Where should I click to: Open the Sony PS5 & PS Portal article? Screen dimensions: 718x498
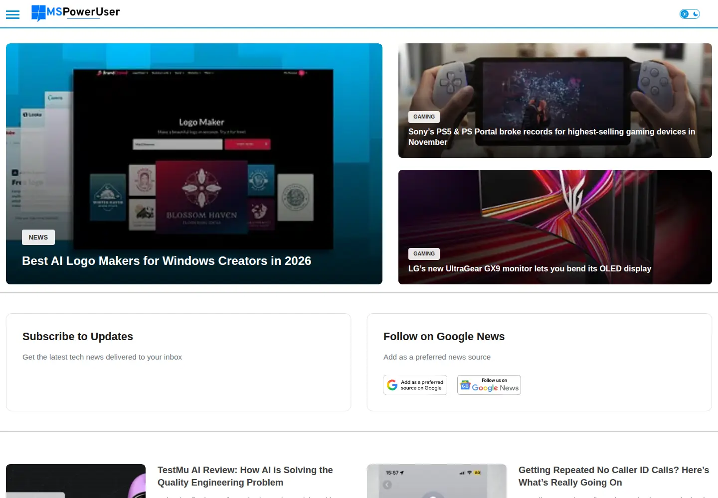tap(551, 137)
